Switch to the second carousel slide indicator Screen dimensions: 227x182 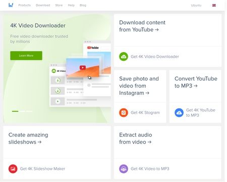pyautogui.click(x=22, y=111)
